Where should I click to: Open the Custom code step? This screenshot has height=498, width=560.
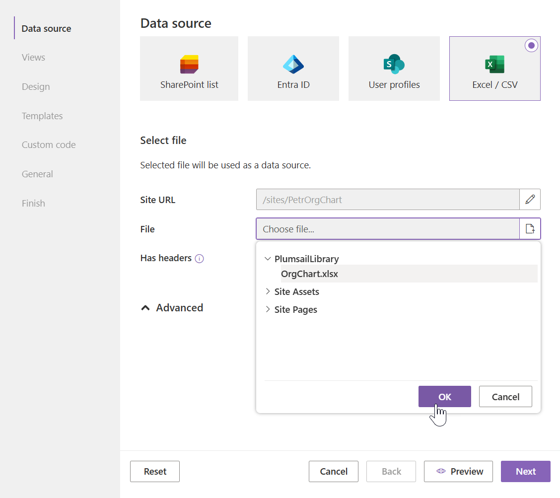pyautogui.click(x=49, y=144)
